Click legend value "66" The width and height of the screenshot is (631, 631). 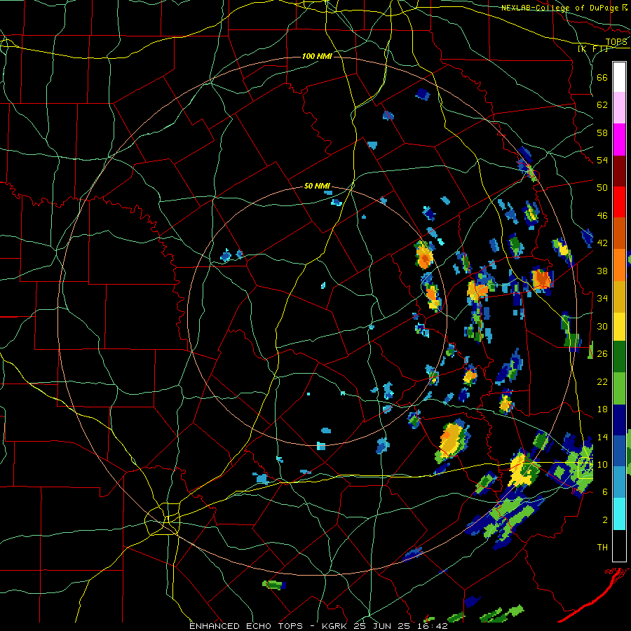click(x=602, y=77)
